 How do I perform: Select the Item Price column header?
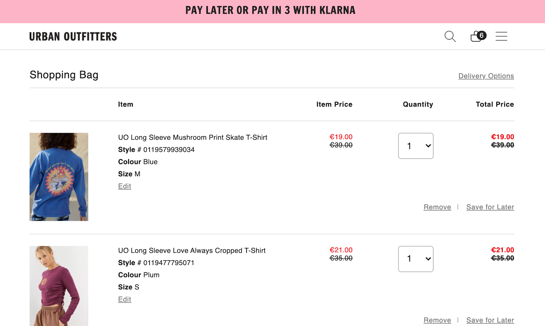(x=334, y=104)
